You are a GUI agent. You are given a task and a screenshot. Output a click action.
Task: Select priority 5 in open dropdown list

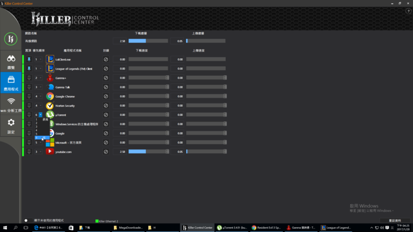coord(42,134)
